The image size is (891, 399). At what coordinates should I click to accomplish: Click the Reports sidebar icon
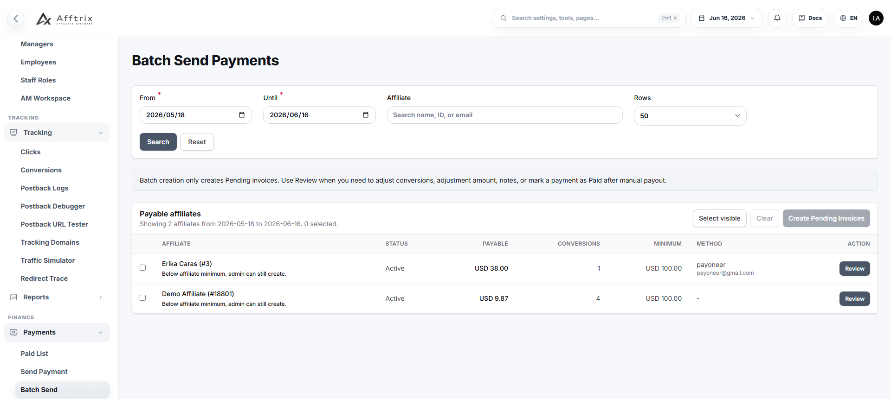point(13,297)
